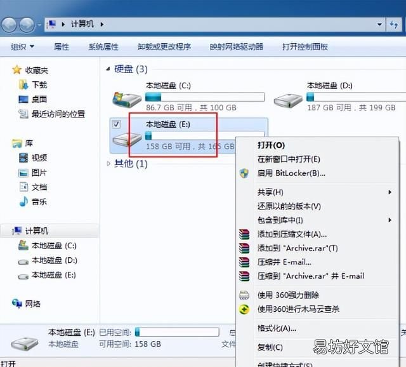Viewport: 406px width, 367px height.
Task: Open the 共享(H) submenu
Action: point(317,192)
